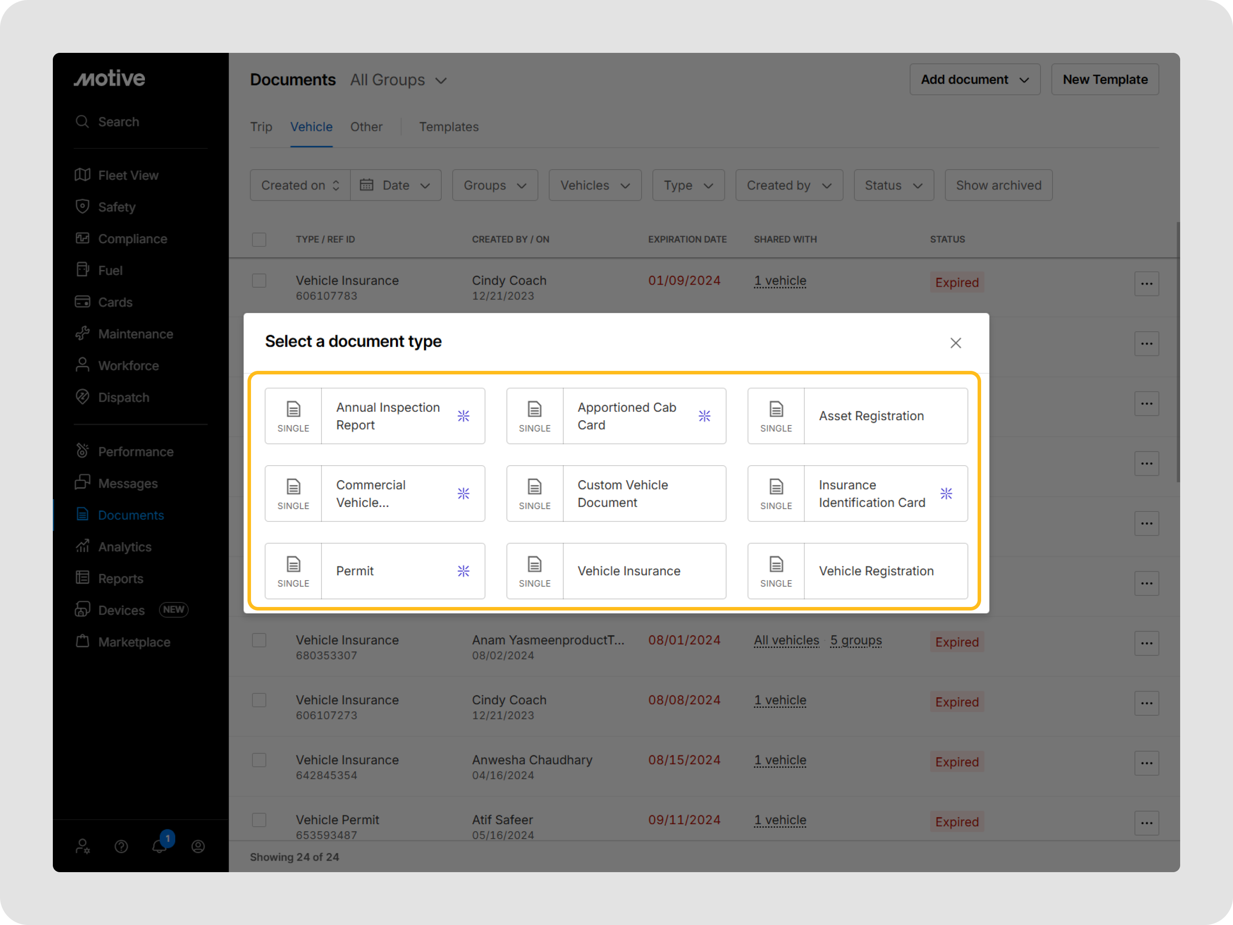This screenshot has height=925, width=1233.
Task: Switch to the Templates tab
Action: [x=449, y=126]
